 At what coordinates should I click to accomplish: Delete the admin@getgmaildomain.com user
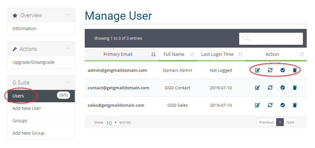click(x=295, y=70)
